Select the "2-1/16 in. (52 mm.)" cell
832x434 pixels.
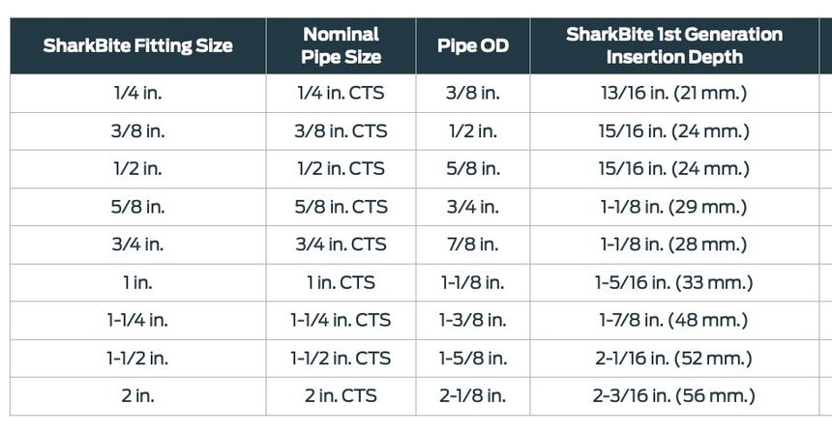coord(673,359)
